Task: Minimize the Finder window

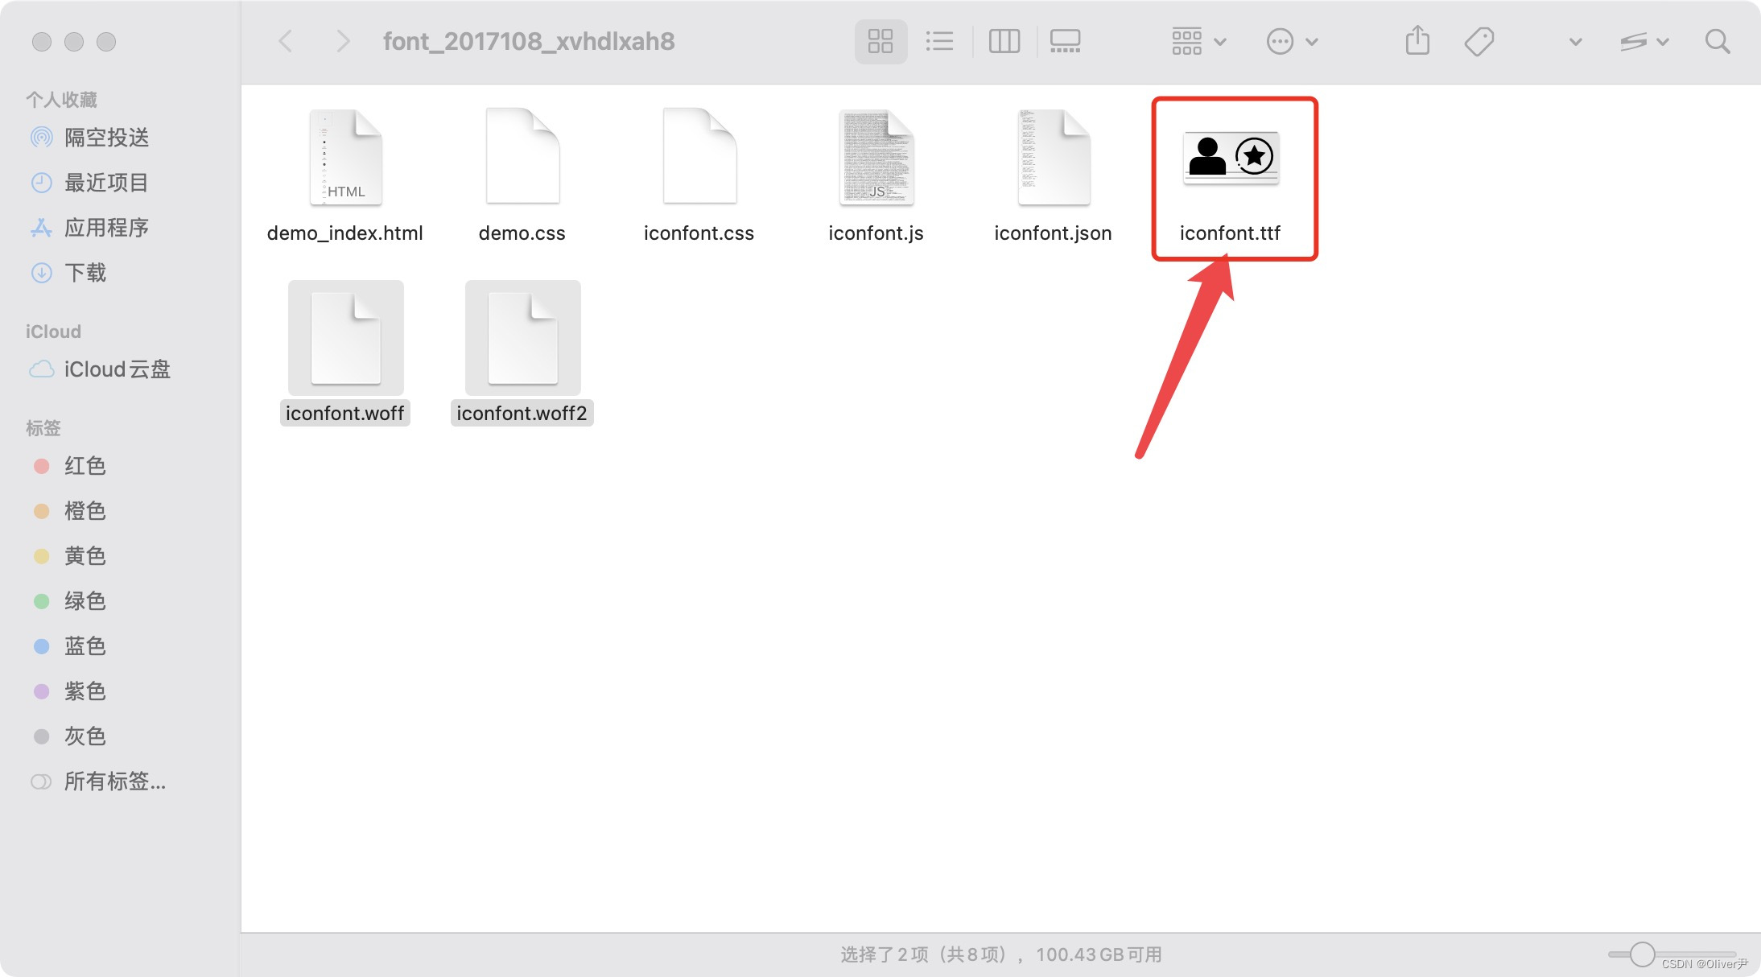Action: [74, 41]
